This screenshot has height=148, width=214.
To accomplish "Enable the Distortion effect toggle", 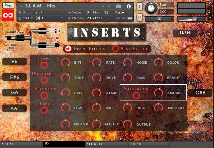I will click(x=44, y=95).
